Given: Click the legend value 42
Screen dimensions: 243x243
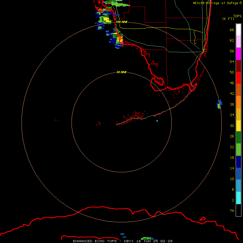Looking at the screenshot, I should [x=232, y=93].
